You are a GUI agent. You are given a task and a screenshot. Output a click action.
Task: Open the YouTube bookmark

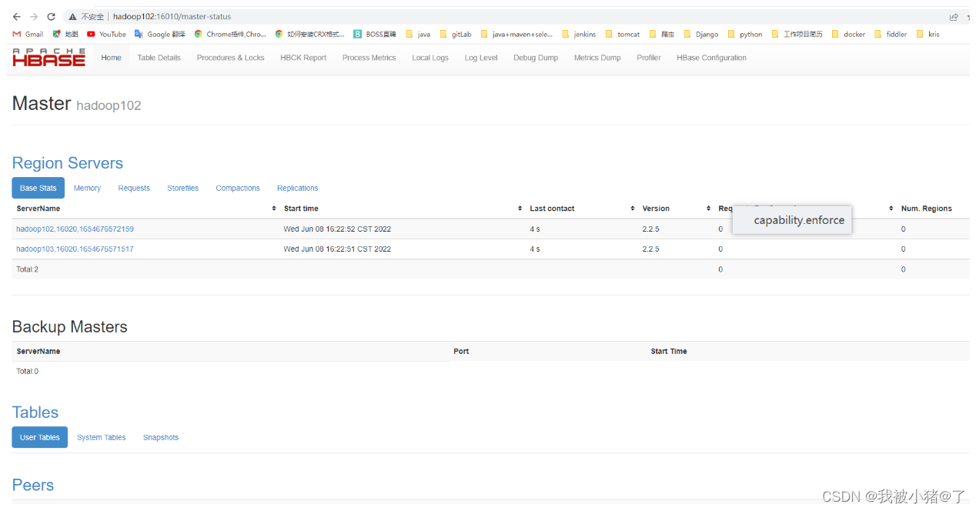coord(106,34)
